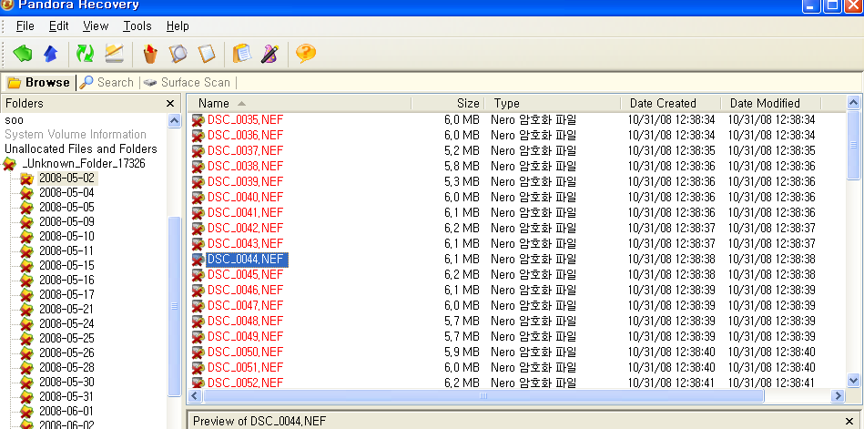Click the magnifier Quick View toolbar icon
Image resolution: width=864 pixels, height=429 pixels.
tap(178, 54)
